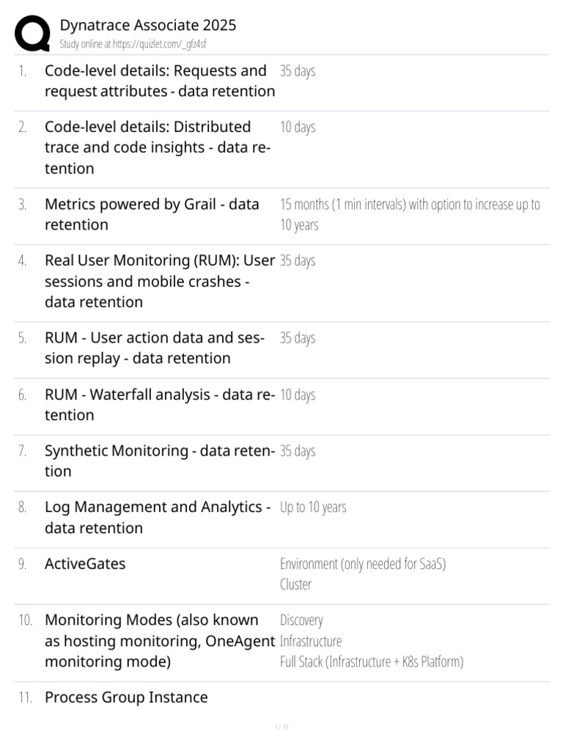The width and height of the screenshot is (563, 751).
Task: Click the ActiveGates term
Action: click(x=85, y=564)
